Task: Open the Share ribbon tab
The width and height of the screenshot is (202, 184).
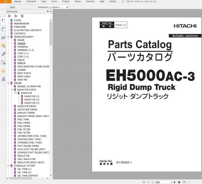Action: [78, 2]
